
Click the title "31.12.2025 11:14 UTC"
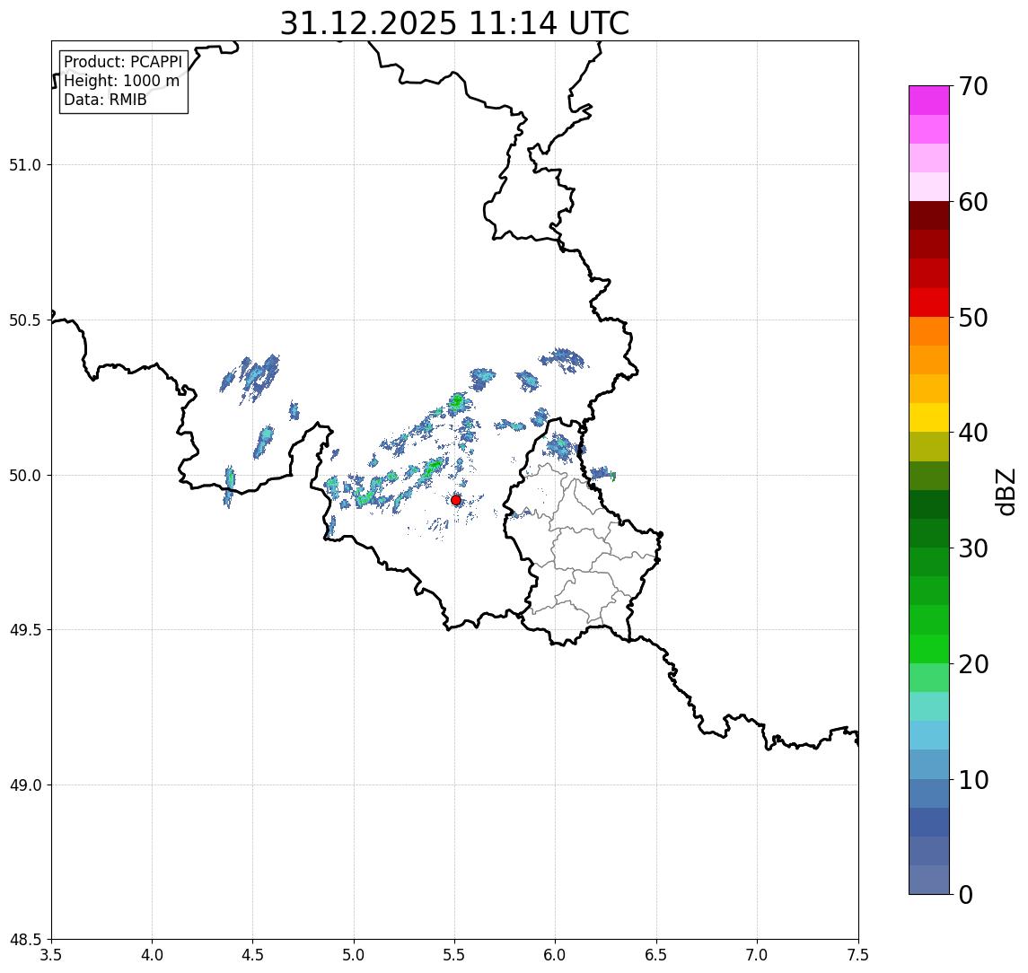(454, 23)
